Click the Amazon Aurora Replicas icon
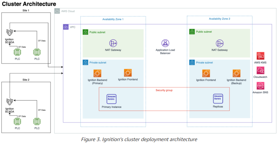 pyautogui.click(x=218, y=99)
